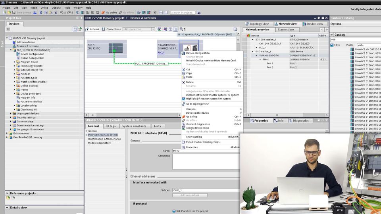Click the Go online button in the toolbar
The height and width of the screenshot is (214, 381).
pyautogui.click(x=109, y=12)
